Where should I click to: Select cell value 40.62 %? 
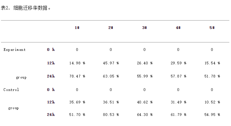[x=145, y=102]
